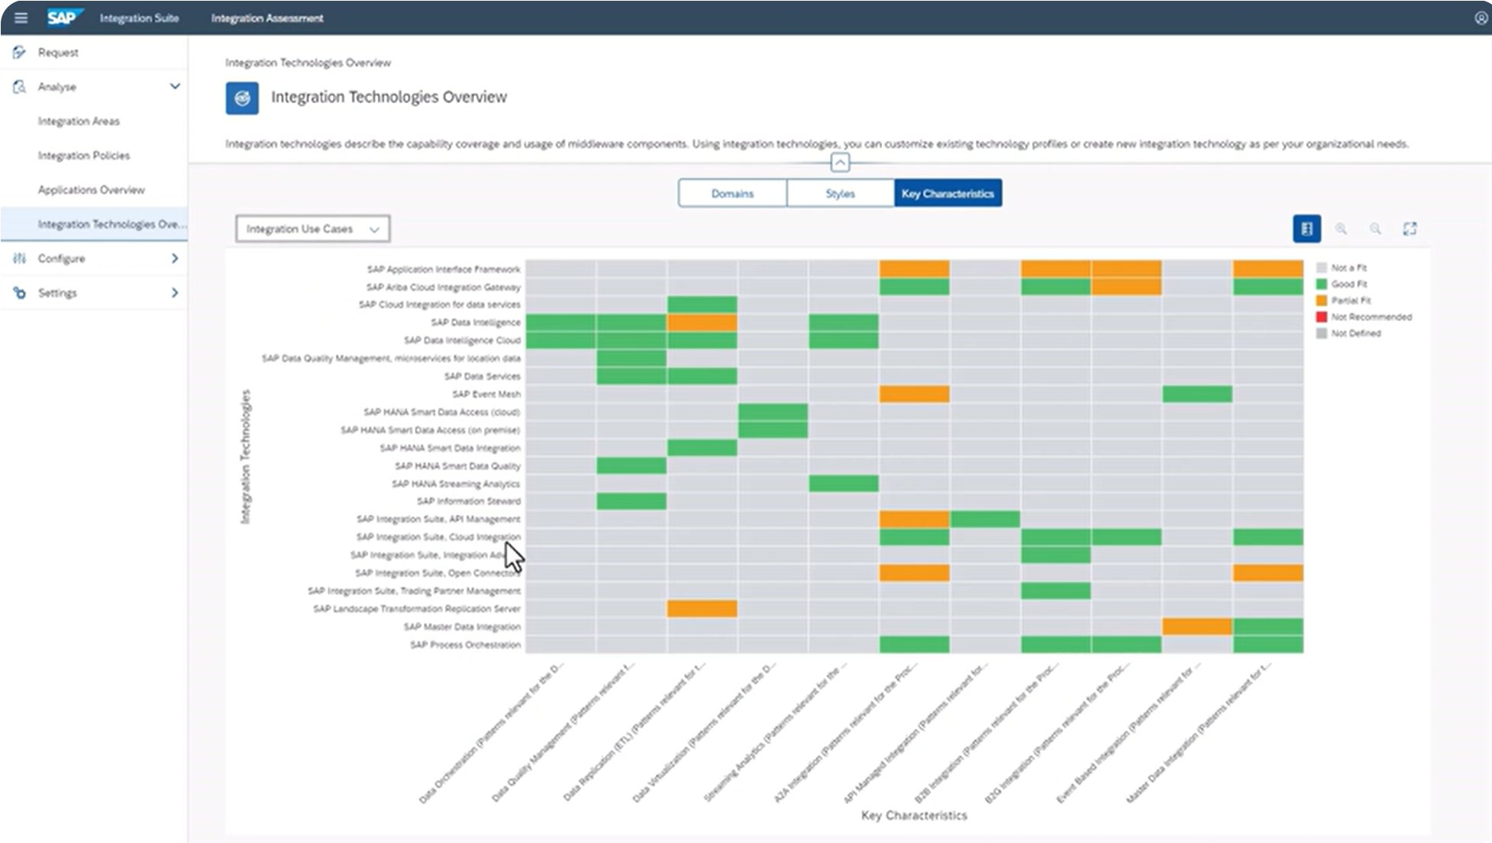
Task: Click the Good Fit green legend swatch
Action: (1320, 284)
